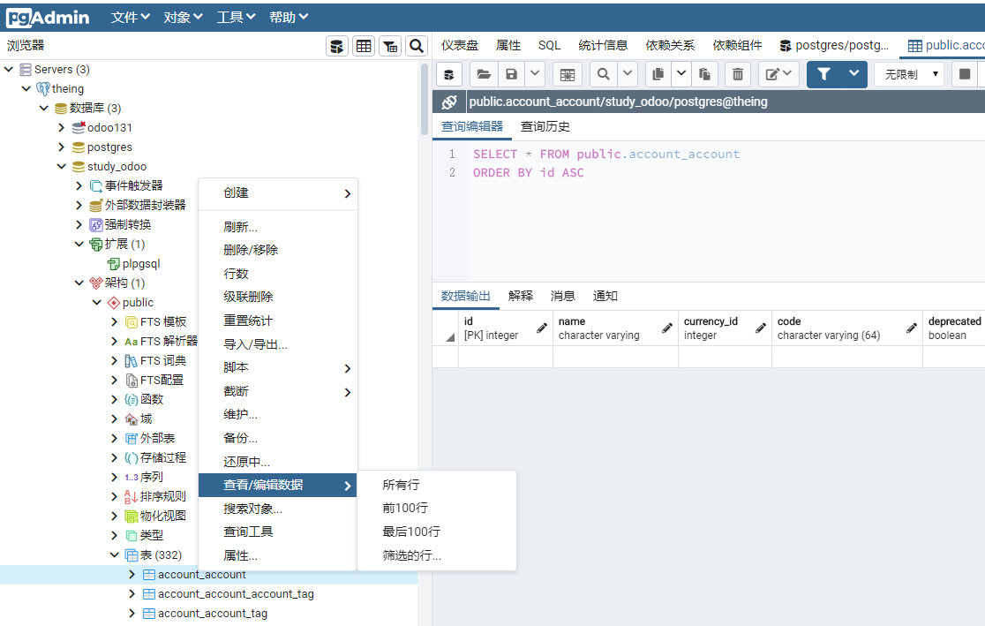Click the pencil icon in currency_id column header
985x626 pixels.
click(761, 328)
